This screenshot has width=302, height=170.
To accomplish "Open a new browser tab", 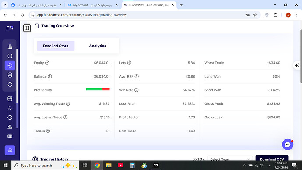I will [181, 5].
